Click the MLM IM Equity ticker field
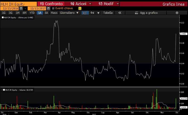Image resolution: width=188 pixels, height=115 pixels. [x=18, y=4]
